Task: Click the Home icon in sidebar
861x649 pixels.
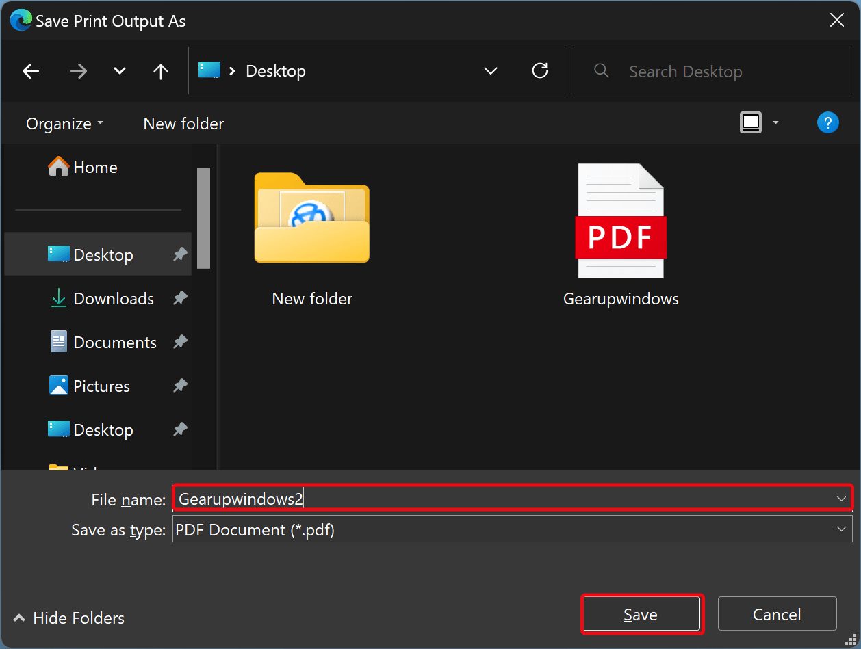Action: point(59,166)
